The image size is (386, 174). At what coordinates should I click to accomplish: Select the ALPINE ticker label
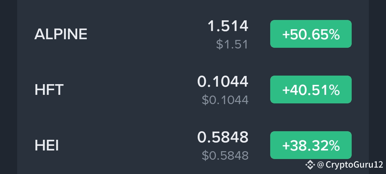coord(61,34)
